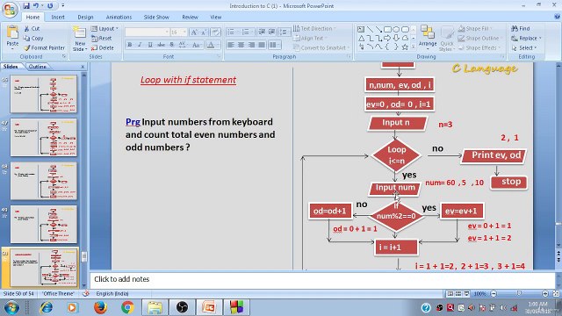Open the Font dialog launcher
Screen dimensions: 562x316
click(x=219, y=56)
